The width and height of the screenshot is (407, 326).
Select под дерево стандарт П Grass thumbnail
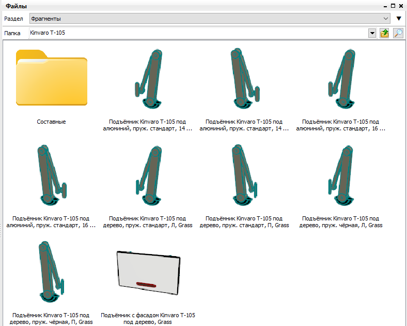point(244,175)
